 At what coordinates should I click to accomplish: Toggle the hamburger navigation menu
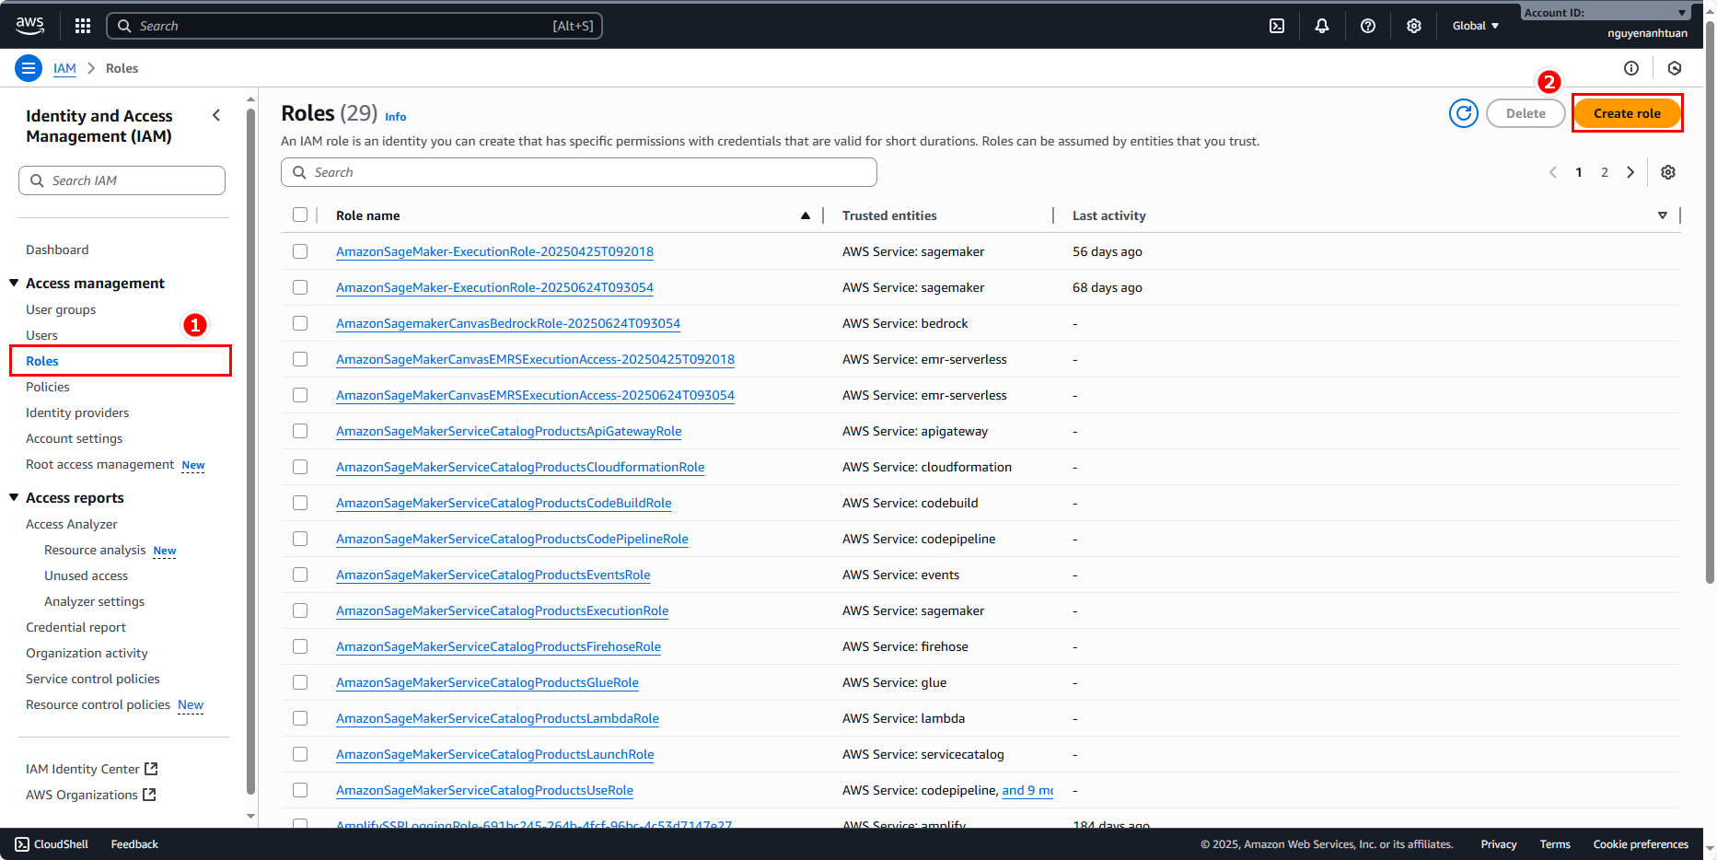click(29, 68)
